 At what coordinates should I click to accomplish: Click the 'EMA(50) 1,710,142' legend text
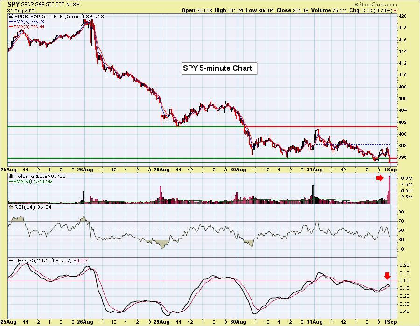pyautogui.click(x=33, y=182)
